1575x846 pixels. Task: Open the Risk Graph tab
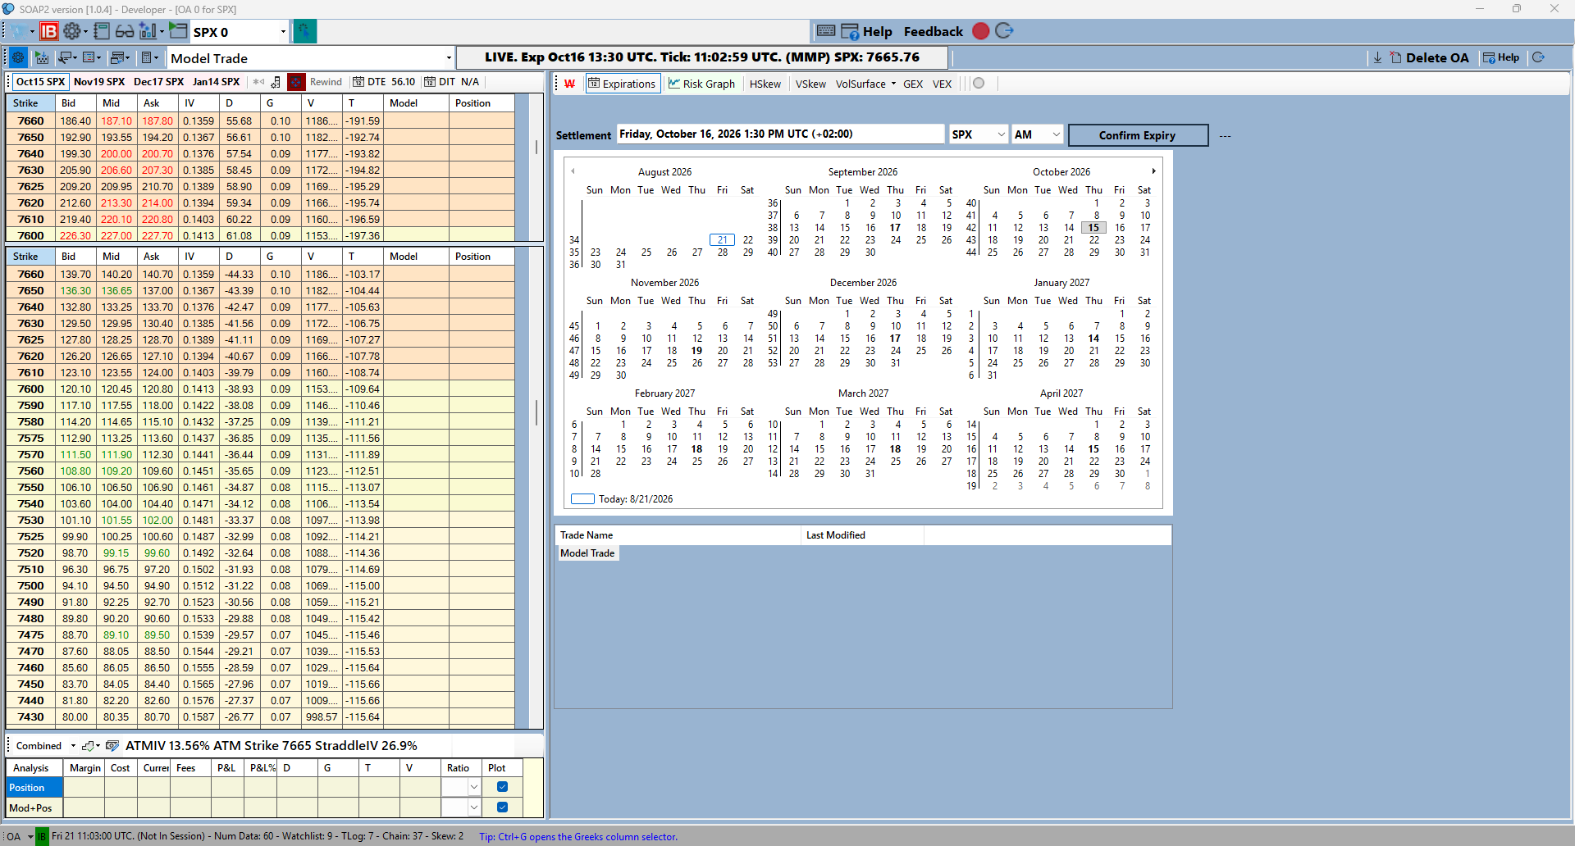pyautogui.click(x=701, y=84)
